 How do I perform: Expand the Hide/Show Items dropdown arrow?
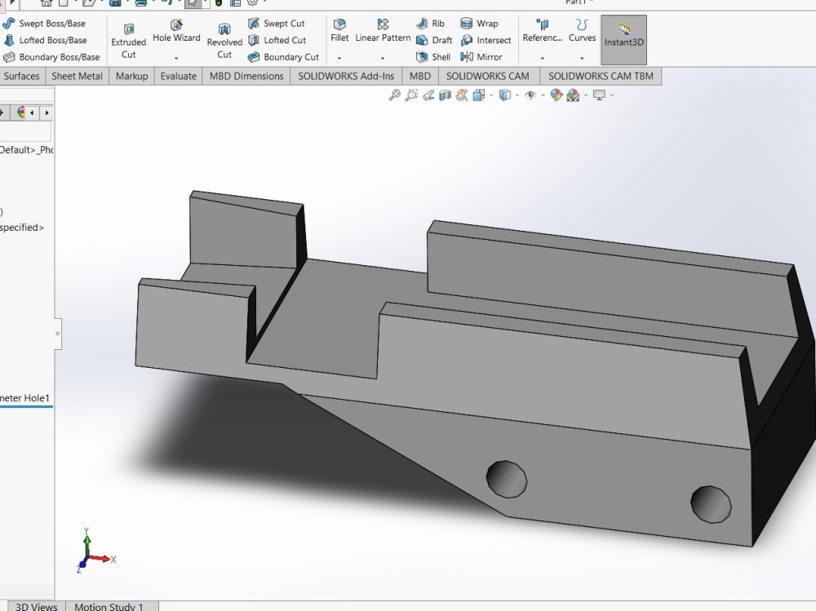543,95
